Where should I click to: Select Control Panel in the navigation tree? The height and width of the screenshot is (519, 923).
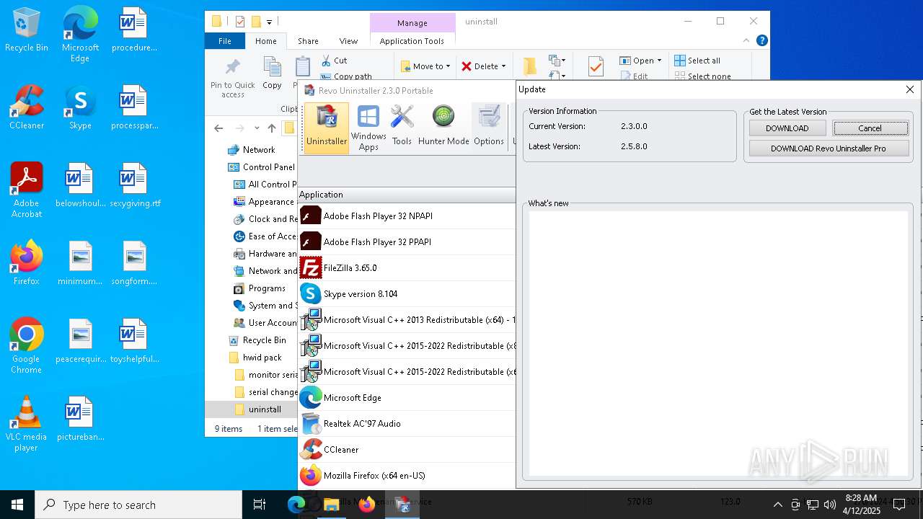[x=262, y=167]
